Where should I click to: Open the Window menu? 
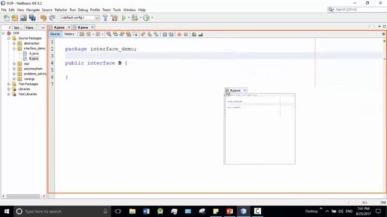129,10
